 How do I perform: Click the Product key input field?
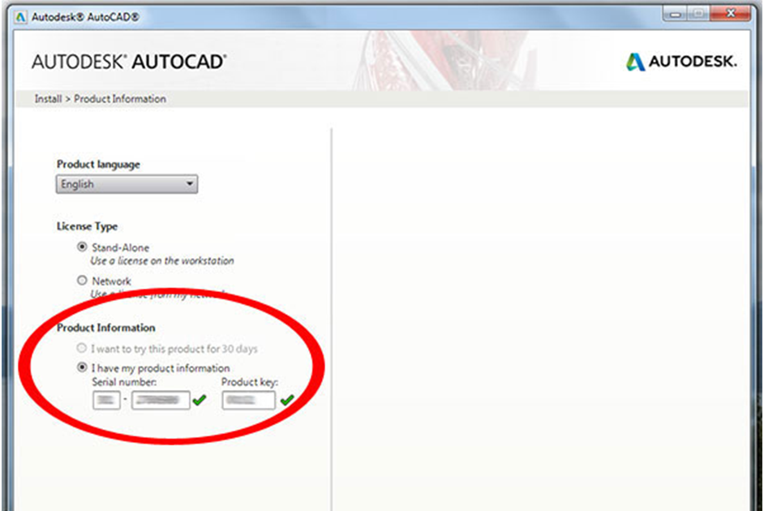pyautogui.click(x=248, y=401)
